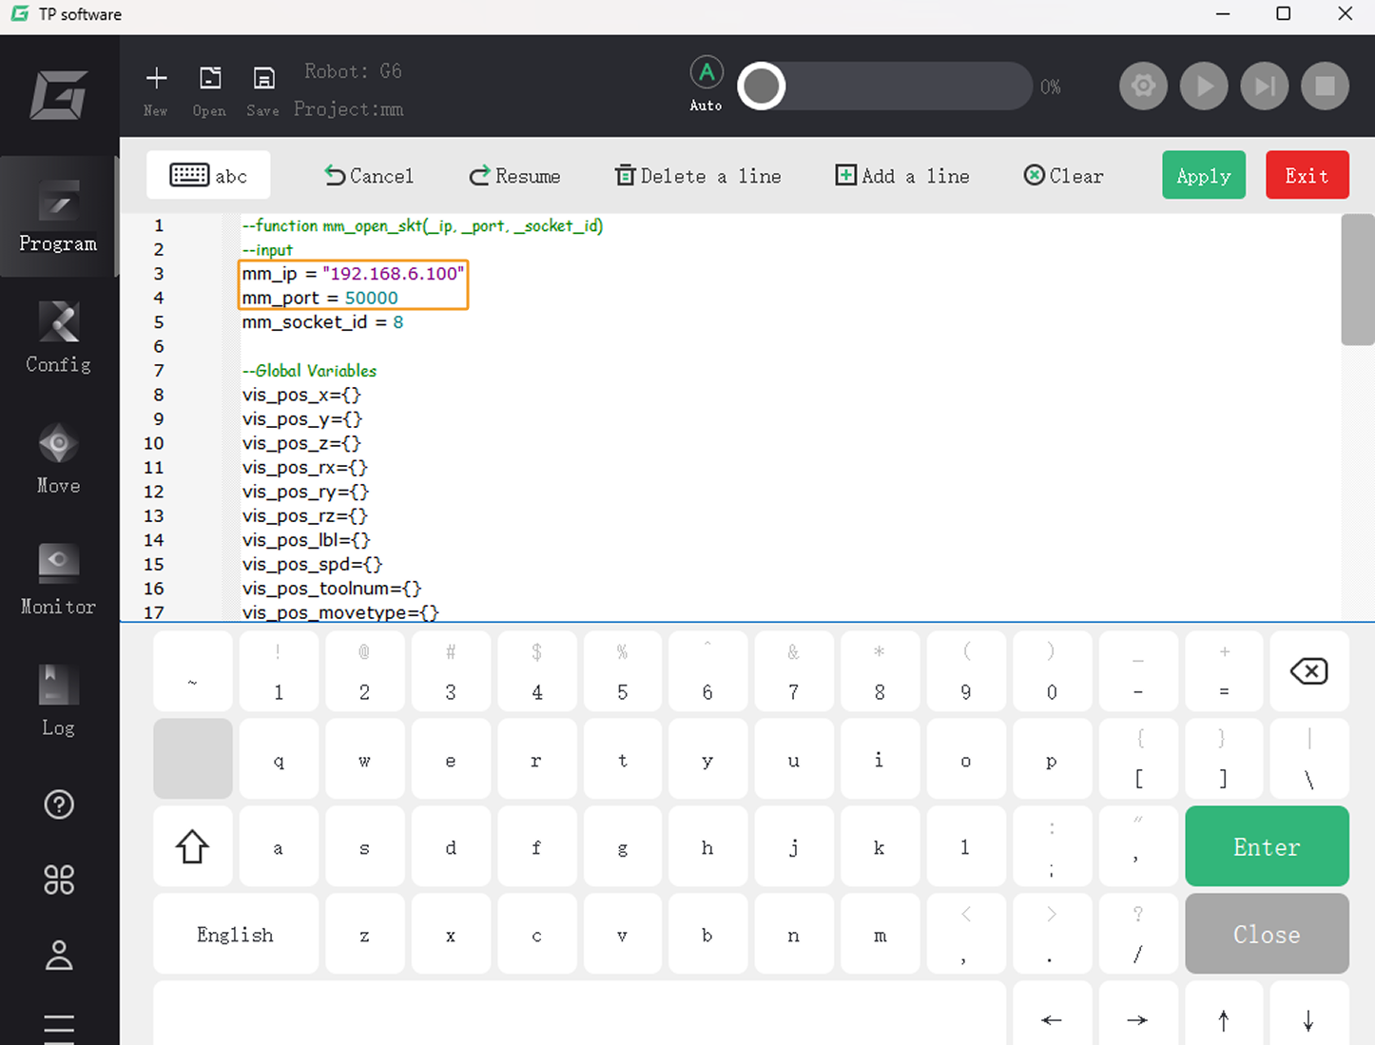The image size is (1375, 1045).
Task: Tap the tilde key
Action: [193, 671]
